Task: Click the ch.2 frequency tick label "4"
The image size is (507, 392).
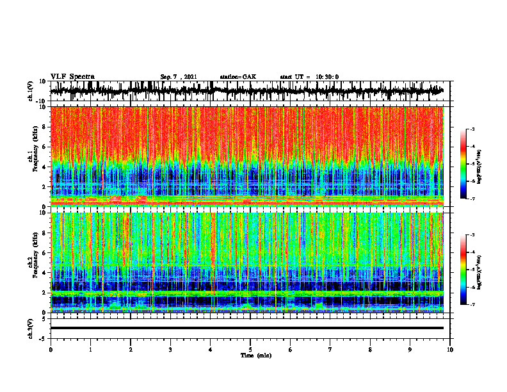Action: [44, 273]
